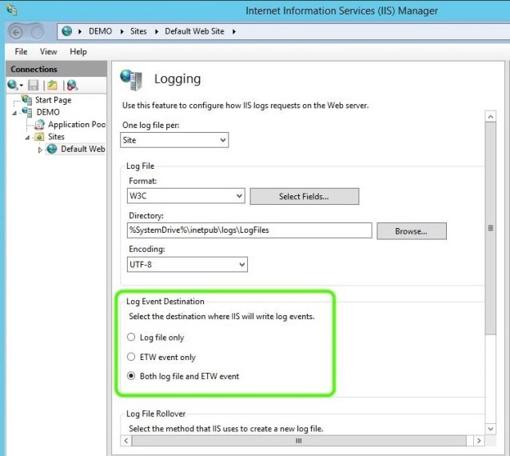Select Default Web Site tree item

point(83,149)
